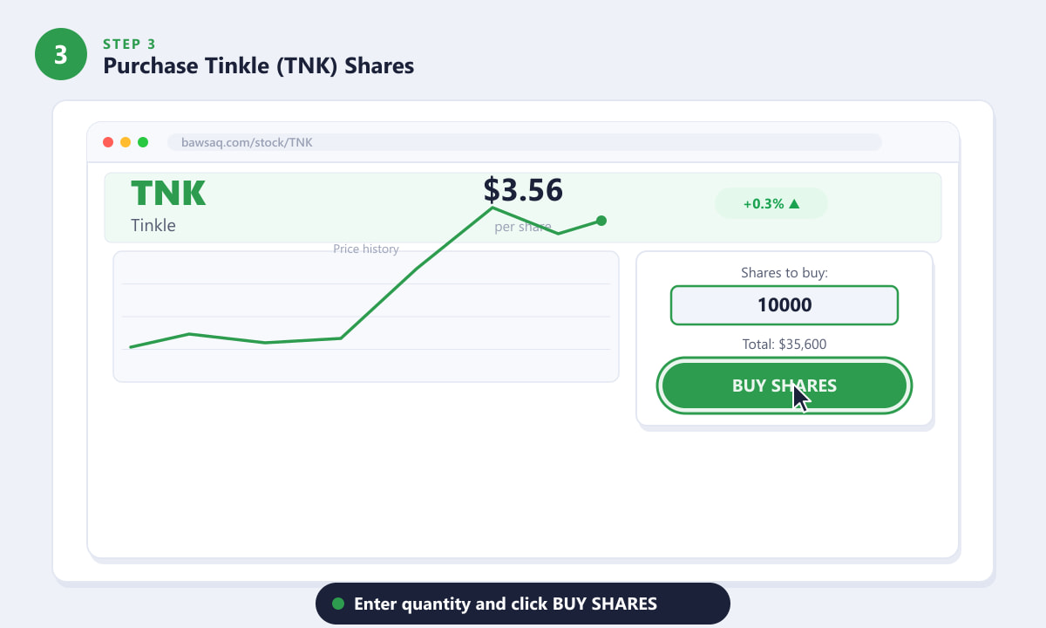Viewport: 1046px width, 628px height.
Task: Select the Shares to buy input field
Action: 784,305
